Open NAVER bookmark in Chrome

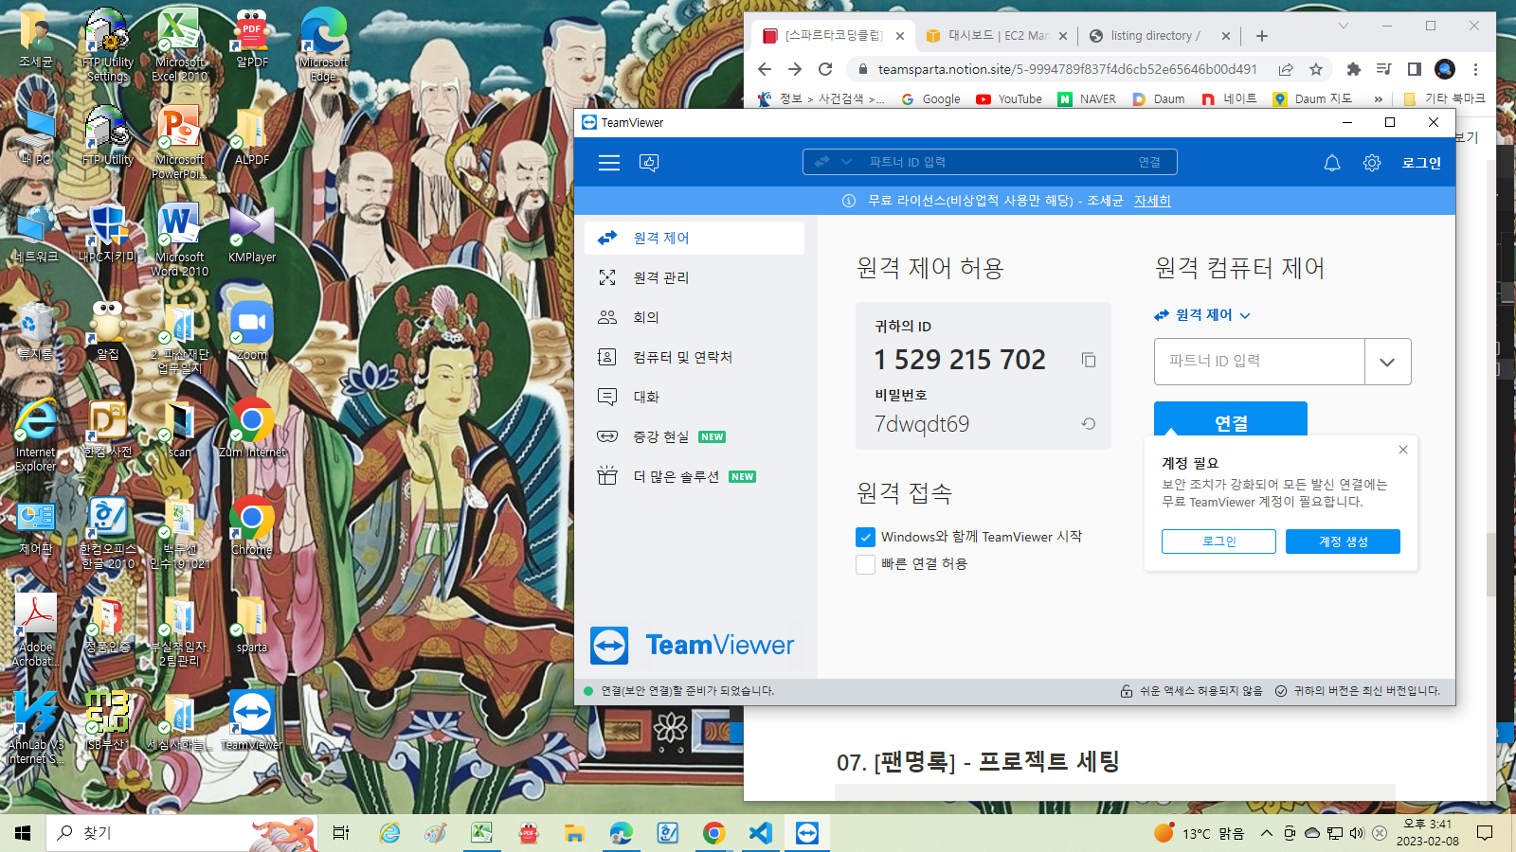[x=1087, y=98]
